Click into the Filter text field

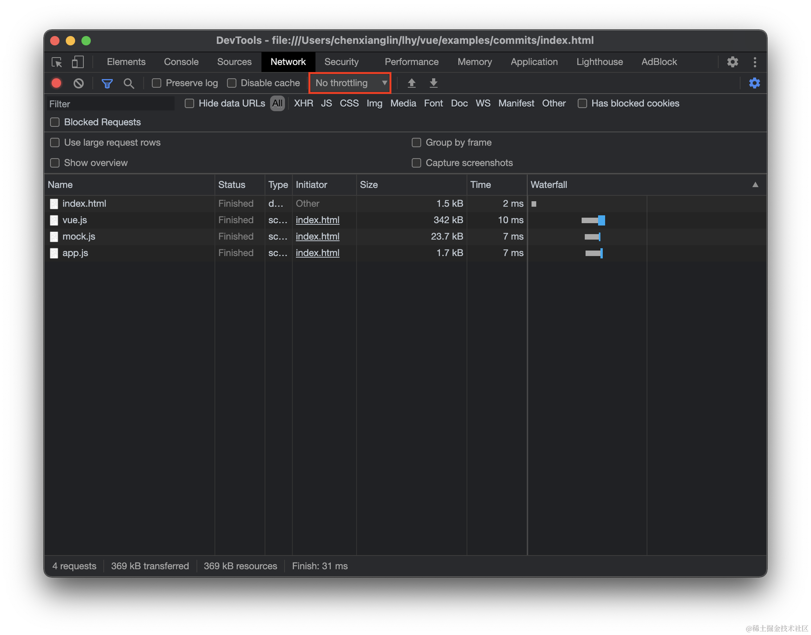coord(110,104)
